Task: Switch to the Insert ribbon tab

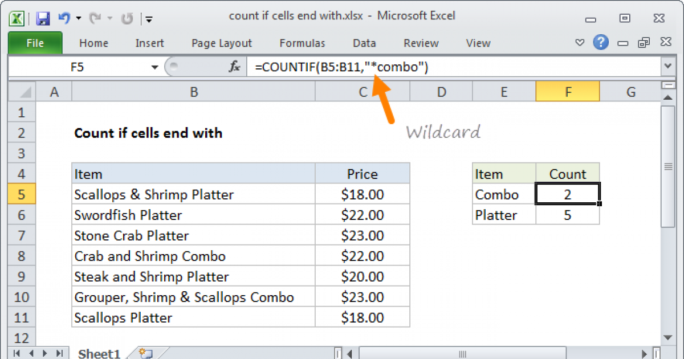Action: tap(149, 43)
